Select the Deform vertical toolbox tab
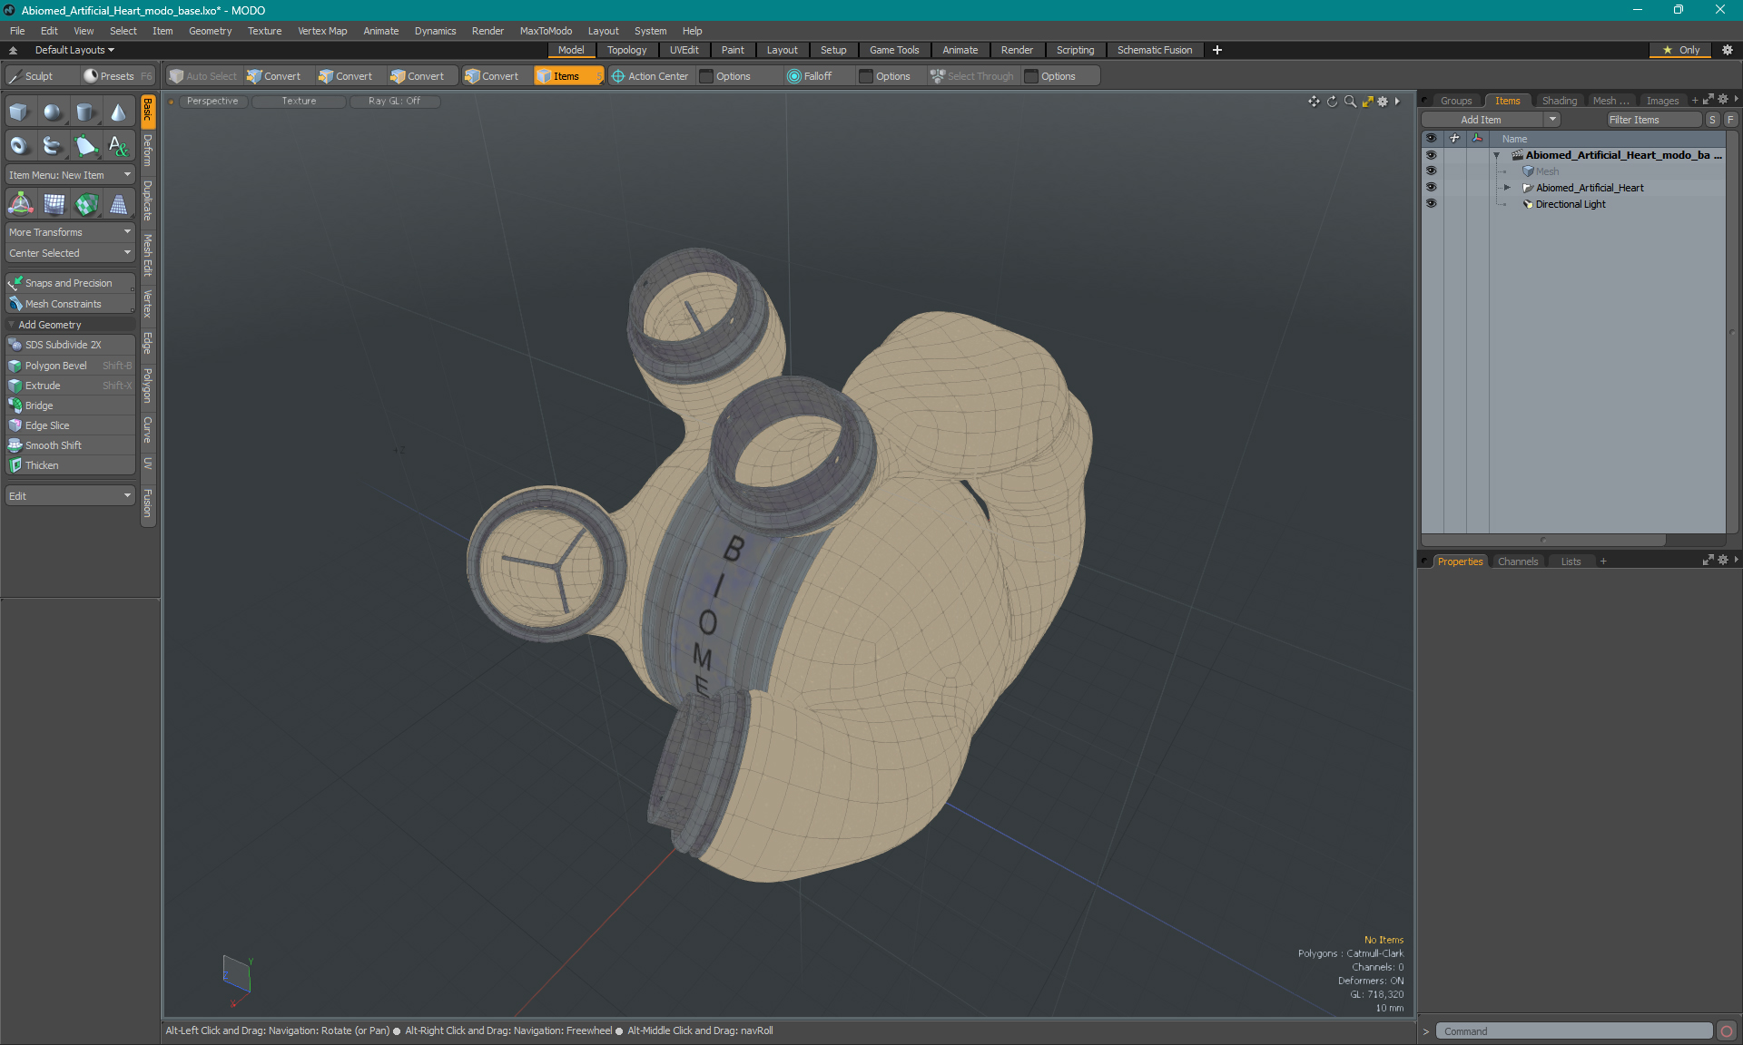Image resolution: width=1743 pixels, height=1045 pixels. (148, 151)
